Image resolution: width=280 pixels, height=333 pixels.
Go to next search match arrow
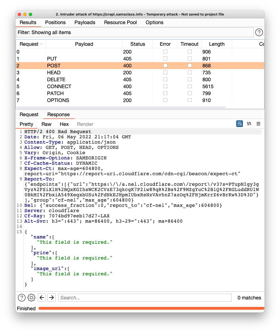coord(52,298)
